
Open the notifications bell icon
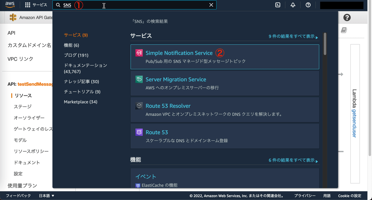point(293,5)
